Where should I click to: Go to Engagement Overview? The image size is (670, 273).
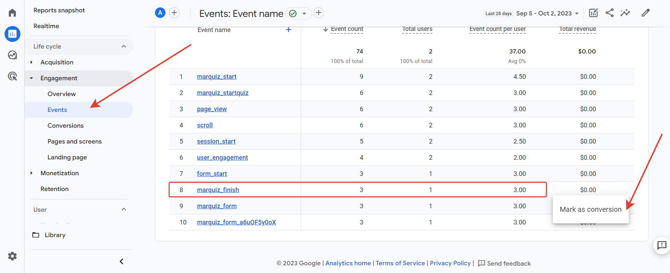pos(62,94)
